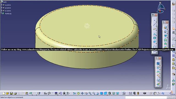Click the Shading view mode icon
176x99 pixels.
click(x=109, y=94)
